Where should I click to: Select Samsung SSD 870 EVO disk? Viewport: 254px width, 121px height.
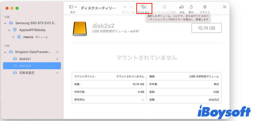(36, 23)
